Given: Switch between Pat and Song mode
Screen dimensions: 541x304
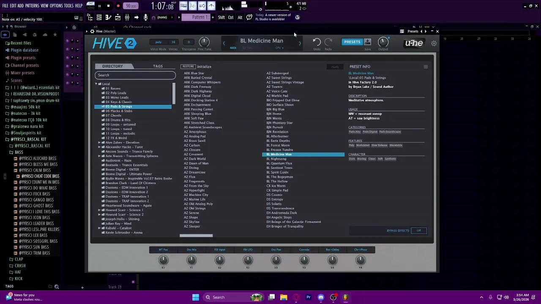Looking at the screenshot, I should click(90, 5).
